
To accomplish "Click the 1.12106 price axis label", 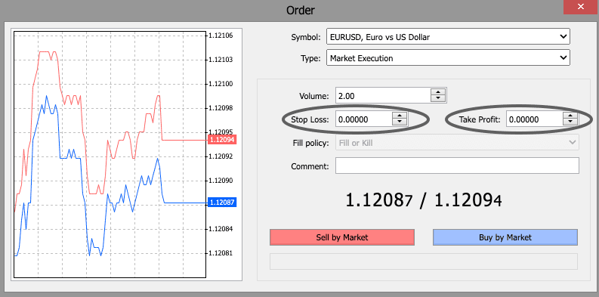I will click(221, 36).
